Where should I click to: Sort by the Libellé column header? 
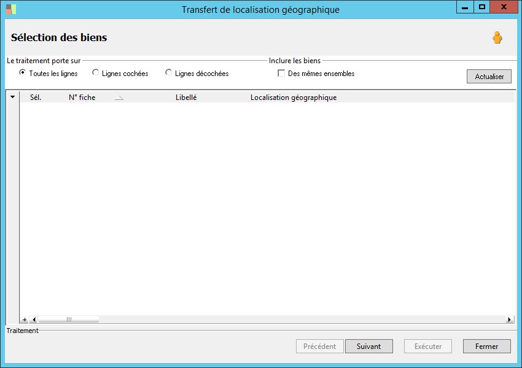pyautogui.click(x=186, y=98)
